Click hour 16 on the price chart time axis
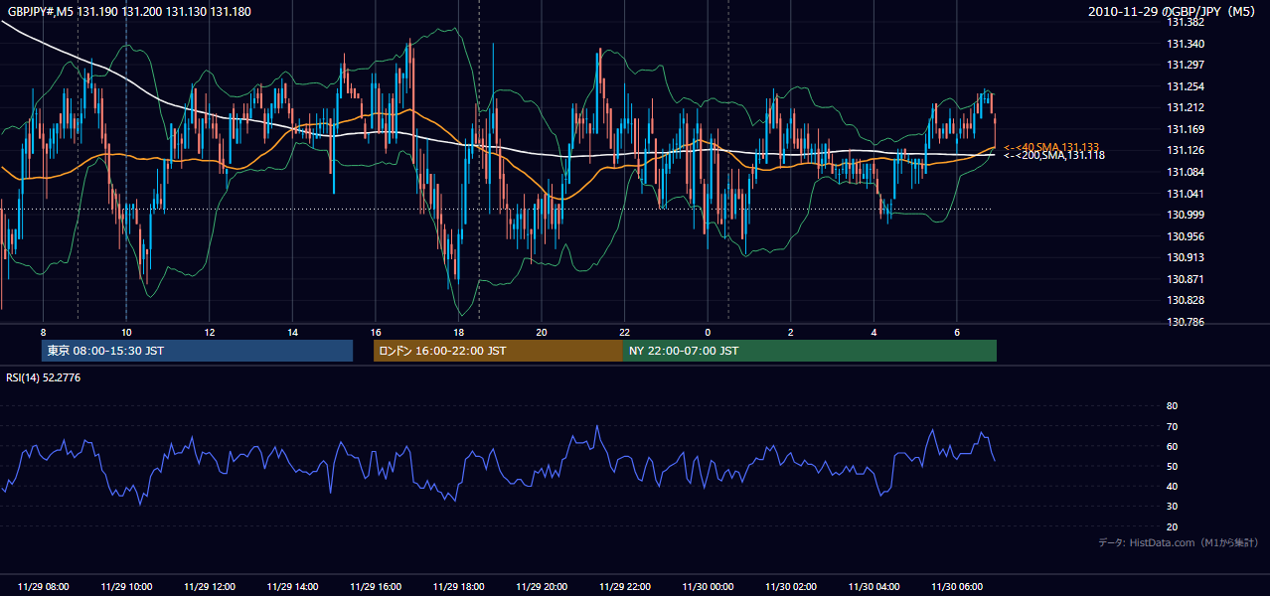Viewport: 1270px width, 596px height. point(376,332)
